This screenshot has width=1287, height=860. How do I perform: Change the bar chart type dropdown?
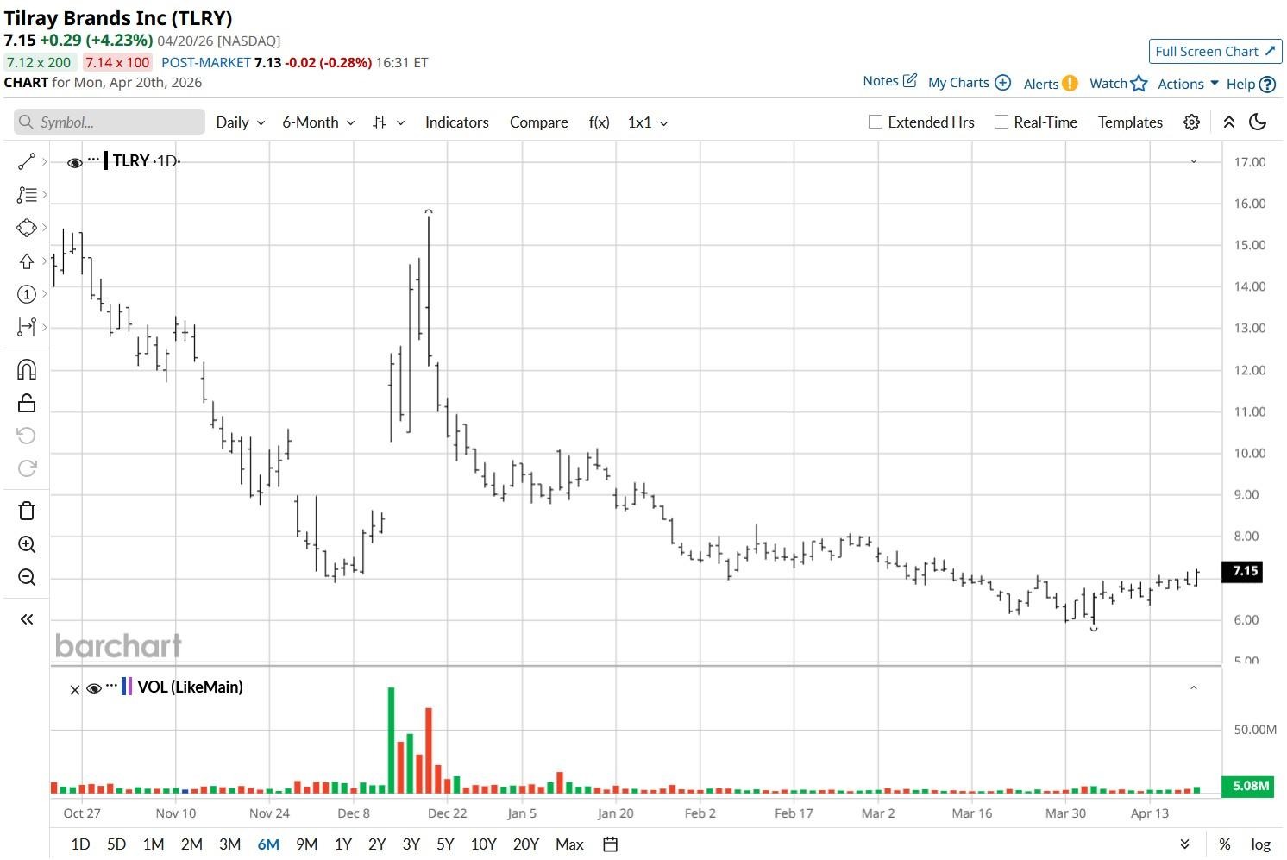388,122
